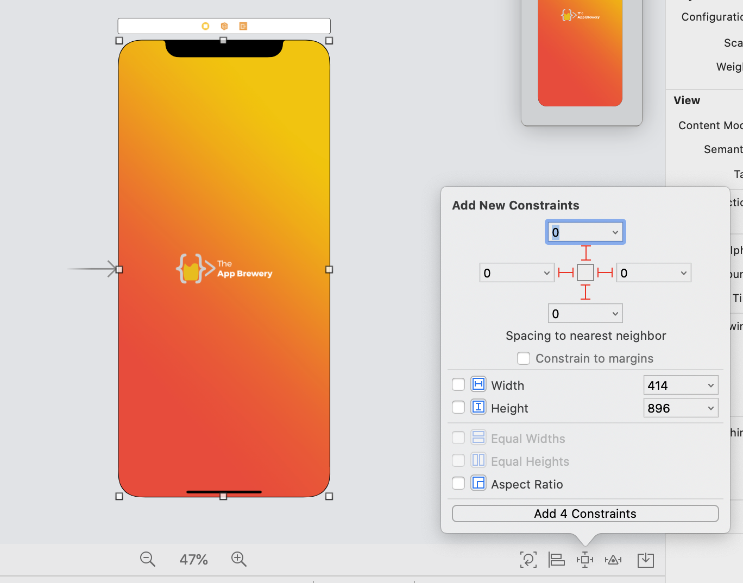Select the App Brewery logo on canvas
The image size is (743, 583).
click(x=224, y=269)
